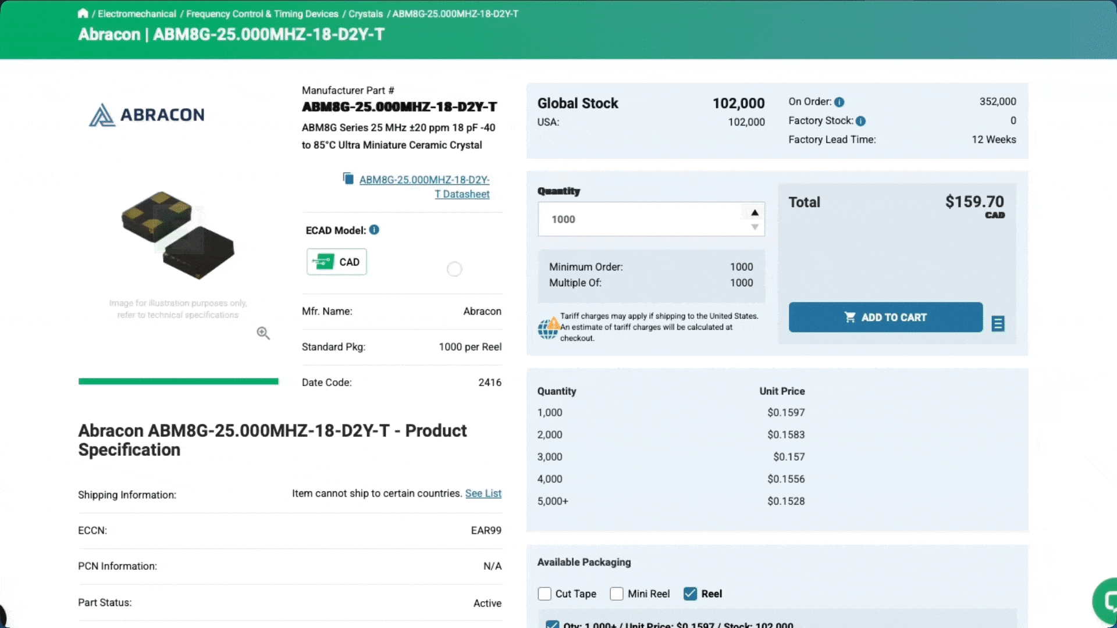Click the Factory Stock info icon
The height and width of the screenshot is (628, 1117).
point(860,121)
